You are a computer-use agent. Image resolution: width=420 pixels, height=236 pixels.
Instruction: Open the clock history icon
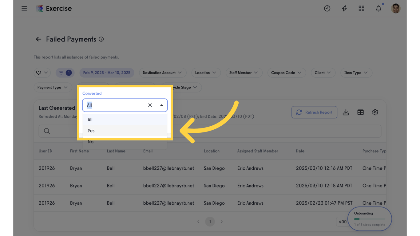(x=327, y=8)
